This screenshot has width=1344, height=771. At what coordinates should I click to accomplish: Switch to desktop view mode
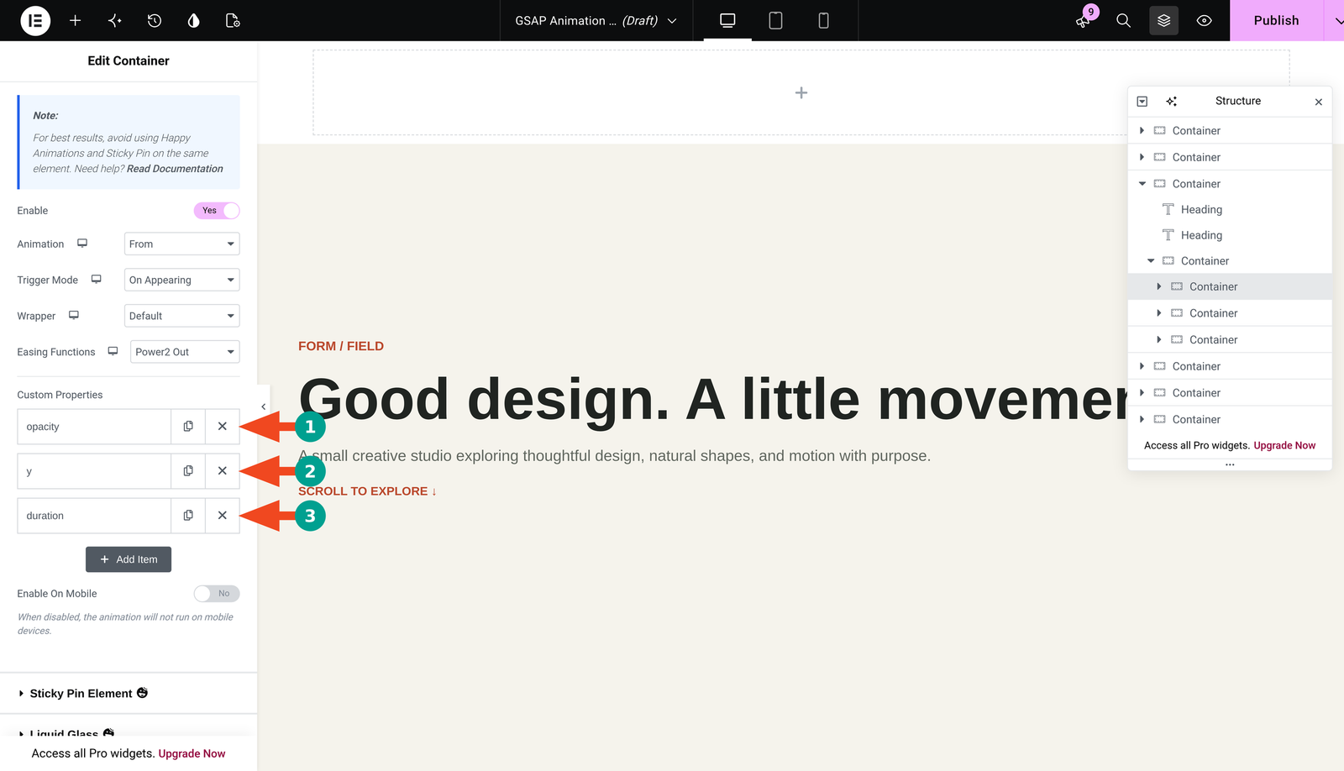tap(727, 20)
